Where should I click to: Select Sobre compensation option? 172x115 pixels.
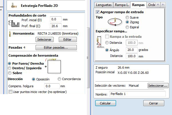coord(10,73)
